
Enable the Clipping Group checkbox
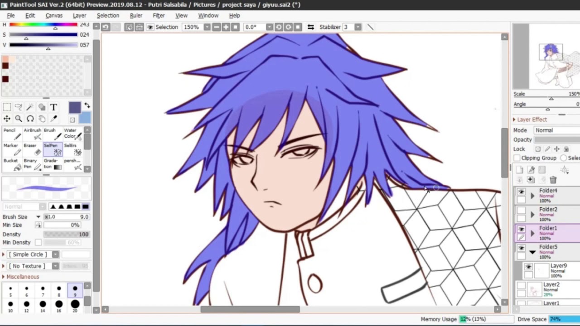point(517,158)
